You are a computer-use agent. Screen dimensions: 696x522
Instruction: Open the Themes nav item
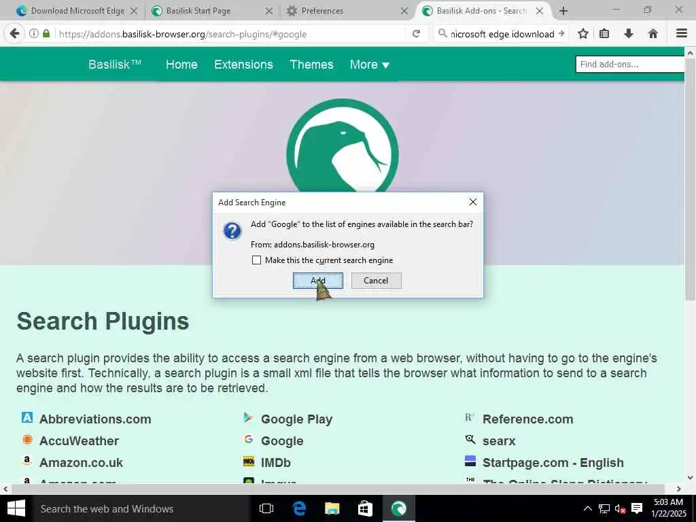tap(311, 65)
